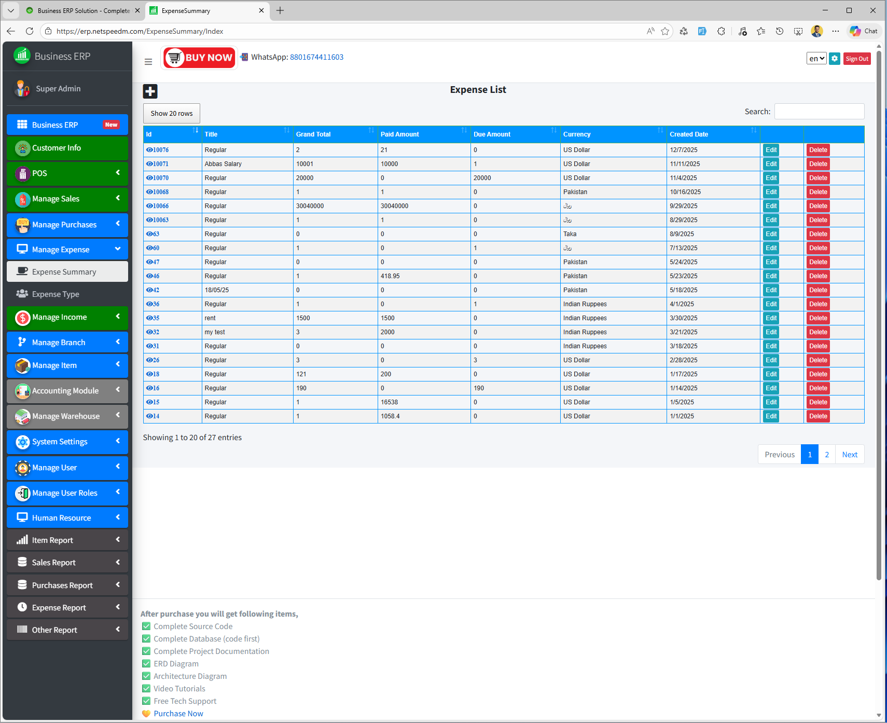Click the settings gear beside the language selector
The width and height of the screenshot is (887, 723).
(835, 59)
